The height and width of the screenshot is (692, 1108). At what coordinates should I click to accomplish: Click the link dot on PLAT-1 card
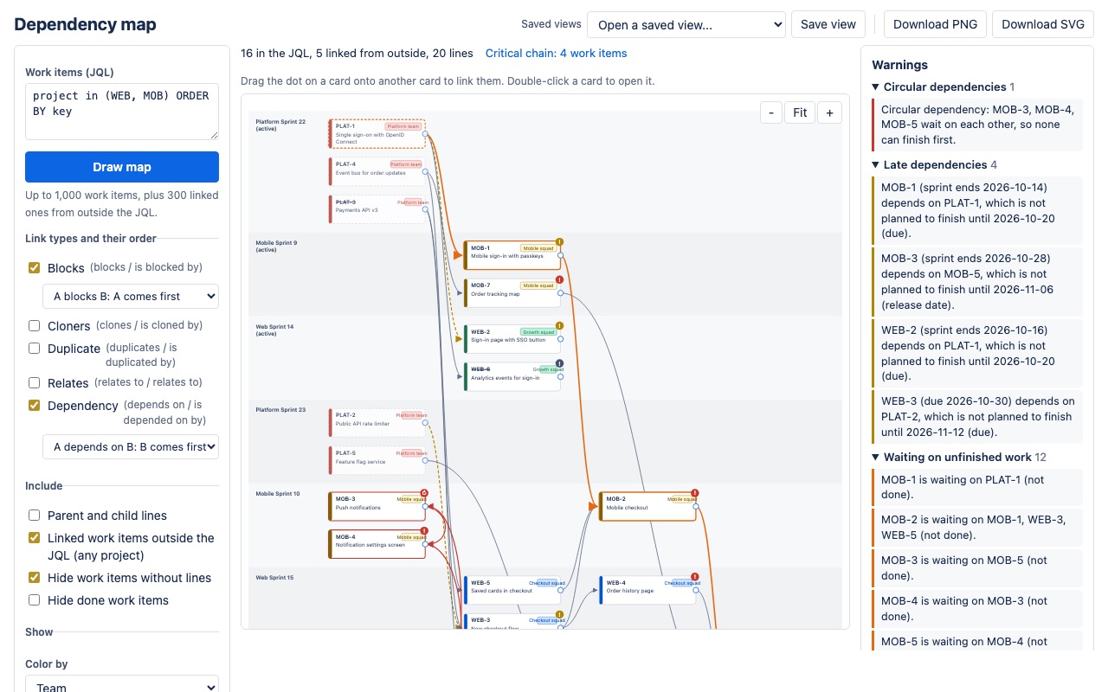click(425, 134)
